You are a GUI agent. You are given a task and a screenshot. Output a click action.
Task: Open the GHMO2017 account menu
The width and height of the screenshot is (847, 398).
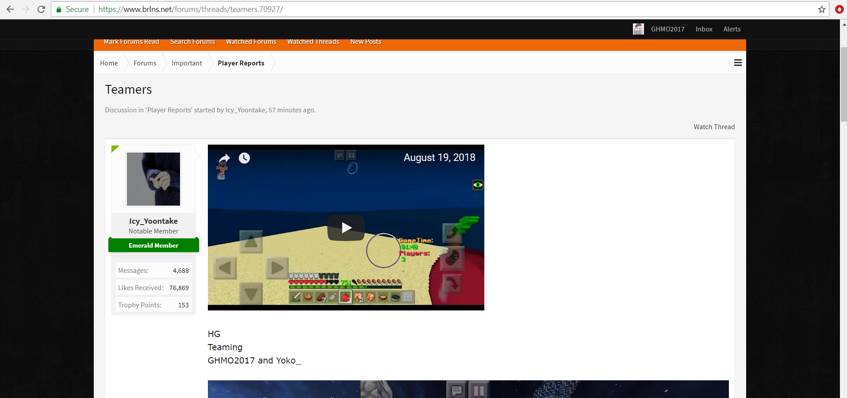click(667, 29)
